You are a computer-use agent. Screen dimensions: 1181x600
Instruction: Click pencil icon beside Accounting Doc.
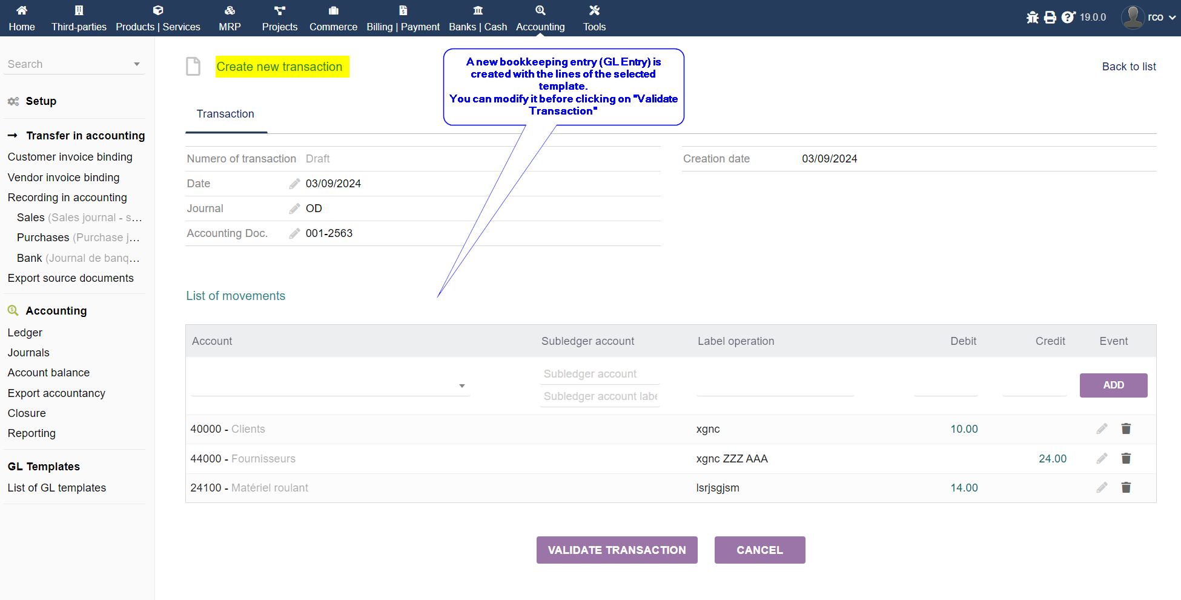tap(294, 233)
